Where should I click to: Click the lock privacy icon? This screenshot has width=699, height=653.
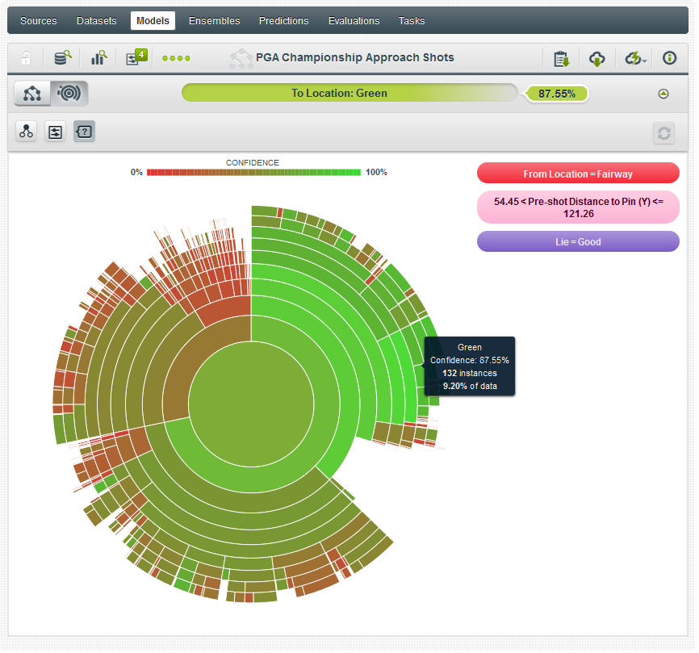pyautogui.click(x=26, y=58)
